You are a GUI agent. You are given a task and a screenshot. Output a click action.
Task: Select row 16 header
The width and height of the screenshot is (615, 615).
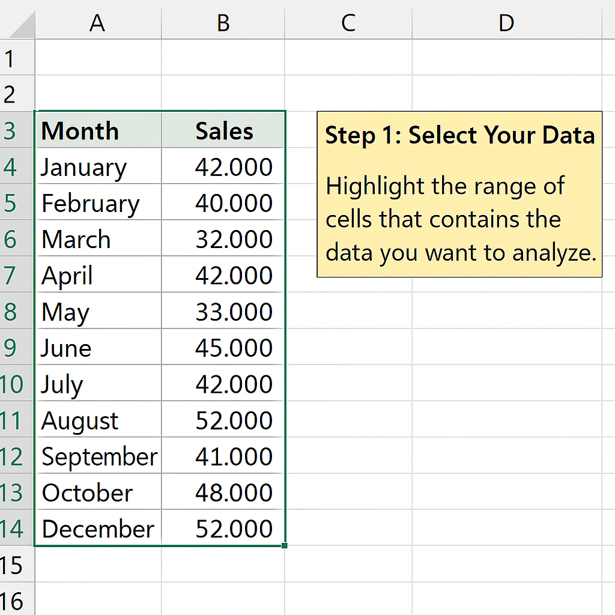[x=17, y=599]
